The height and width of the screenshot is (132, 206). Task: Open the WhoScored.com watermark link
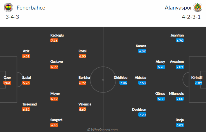coord(102,130)
